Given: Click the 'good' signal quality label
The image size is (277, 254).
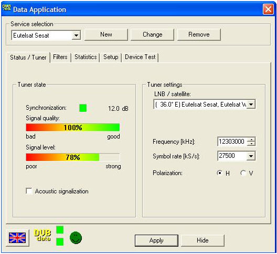Looking at the screenshot, I should click(113, 136).
